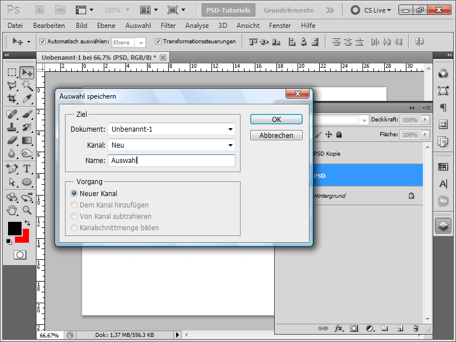This screenshot has height=342, width=456.
Task: Open the Kanal dropdown
Action: [172, 145]
